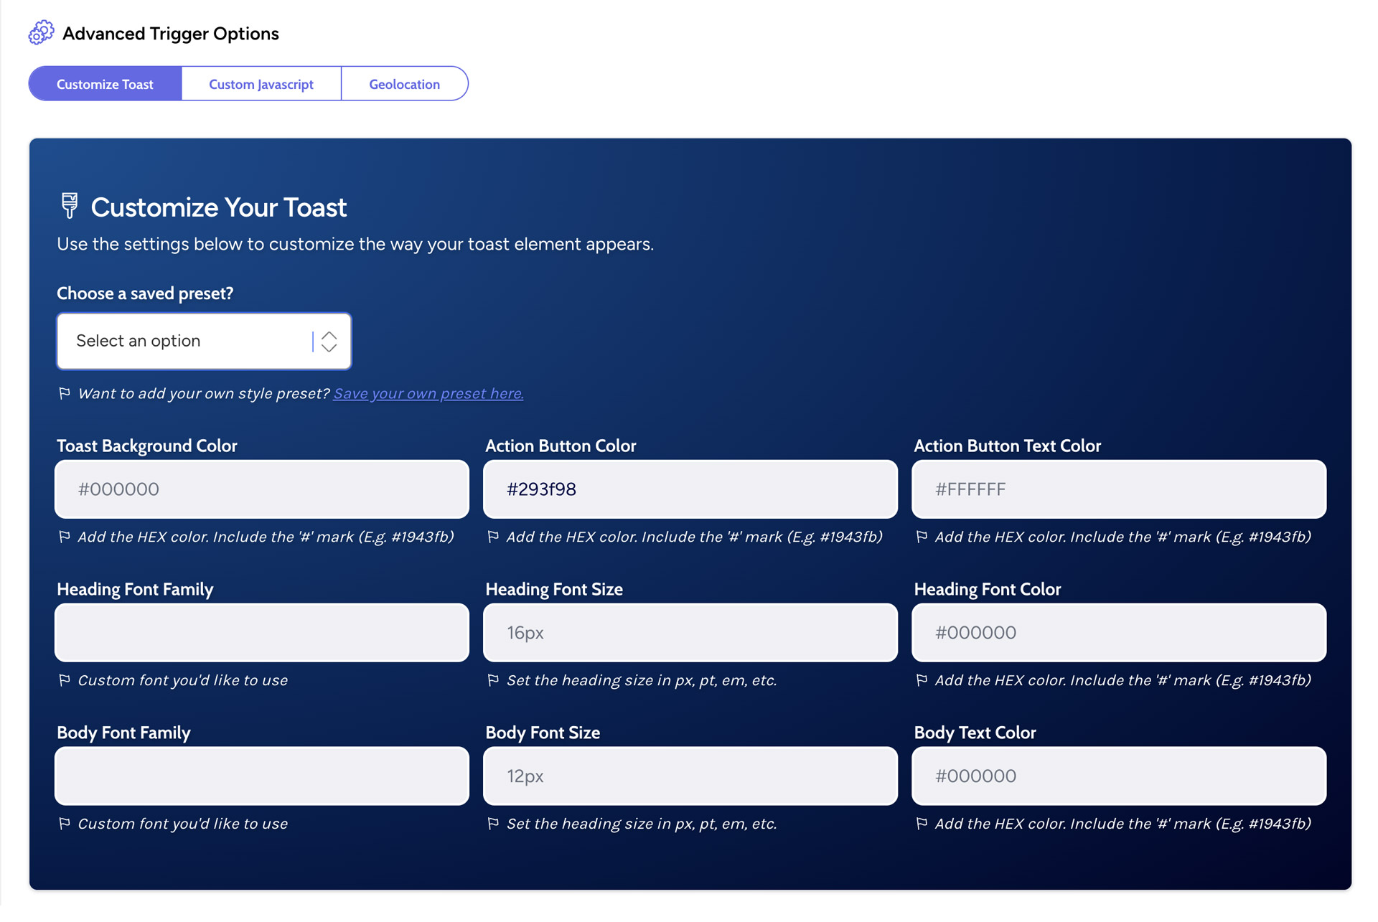Click into the Heading Font Family input
Screen dimensions: 1378x922
point(262,634)
